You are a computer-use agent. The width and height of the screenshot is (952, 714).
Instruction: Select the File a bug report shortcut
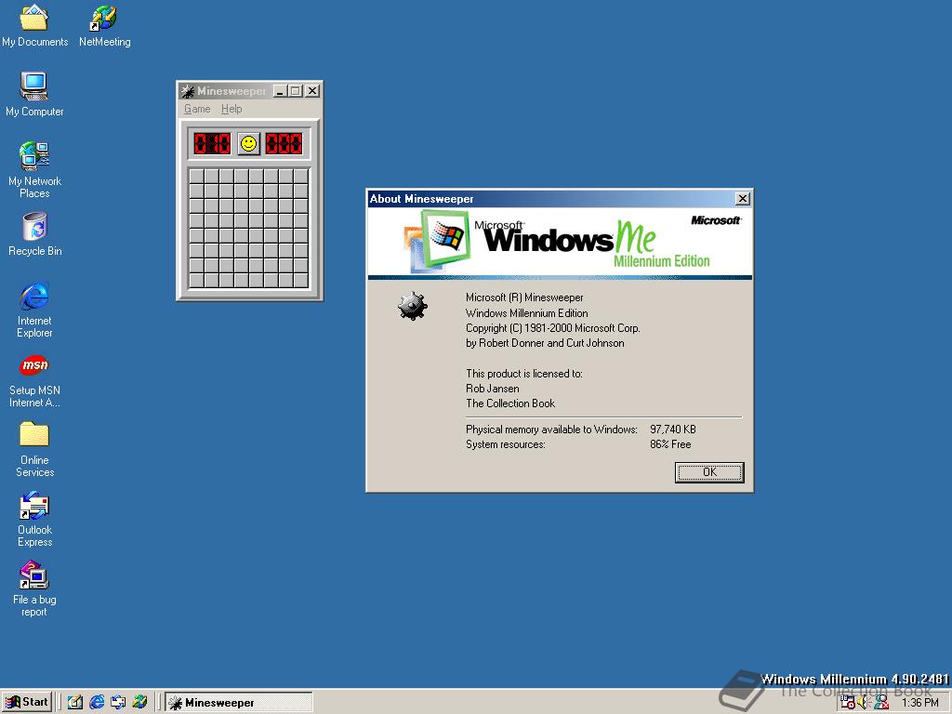[x=34, y=588]
